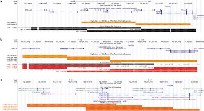Image resolution: width=204 pixels, height=111 pixels.
Task: Click the chrX:153481277 duplication label
Action: click(x=12, y=22)
